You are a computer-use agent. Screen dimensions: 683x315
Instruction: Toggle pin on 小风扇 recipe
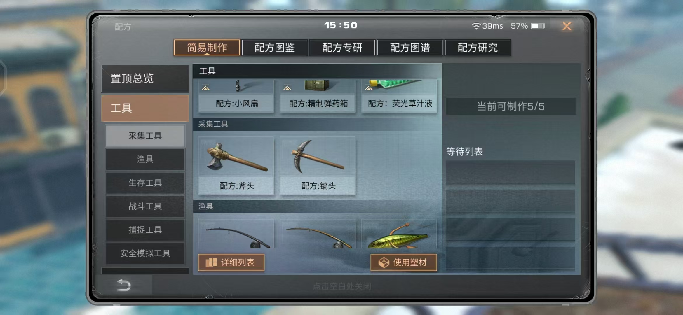coord(206,87)
